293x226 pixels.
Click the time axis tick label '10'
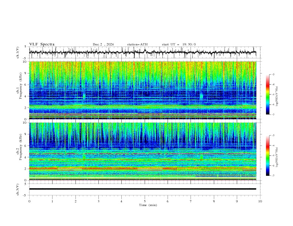point(260,201)
